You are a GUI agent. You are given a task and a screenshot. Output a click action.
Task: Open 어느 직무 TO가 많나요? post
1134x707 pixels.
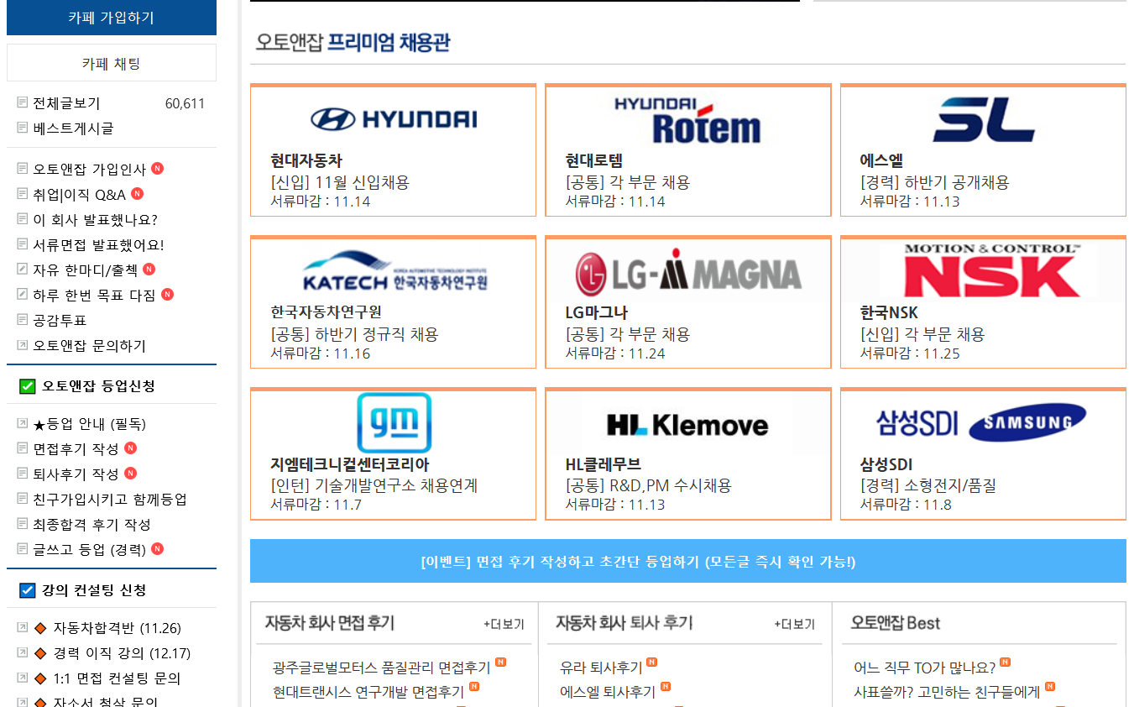pyautogui.click(x=924, y=668)
